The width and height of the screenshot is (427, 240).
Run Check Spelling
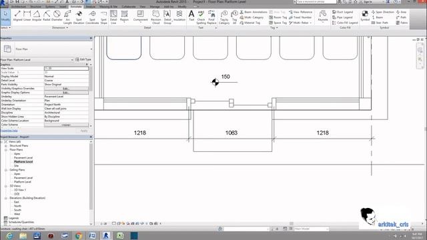click(x=201, y=17)
